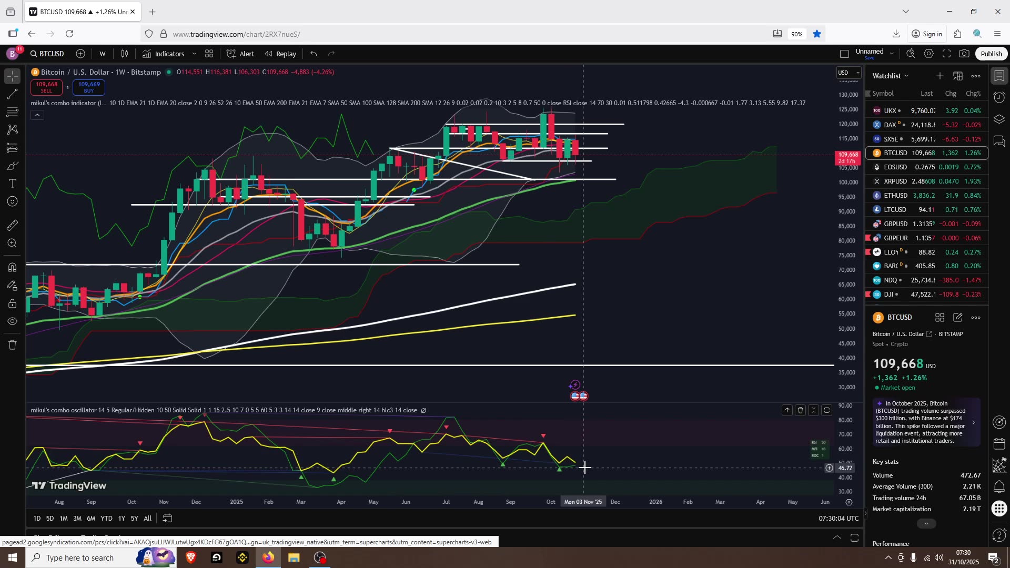Select the Text drawing tool
Image resolution: width=1010 pixels, height=568 pixels.
12,184
